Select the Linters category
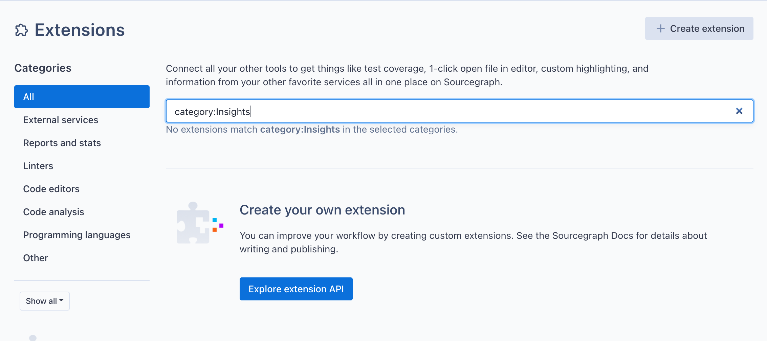This screenshot has height=341, width=767. (38, 166)
